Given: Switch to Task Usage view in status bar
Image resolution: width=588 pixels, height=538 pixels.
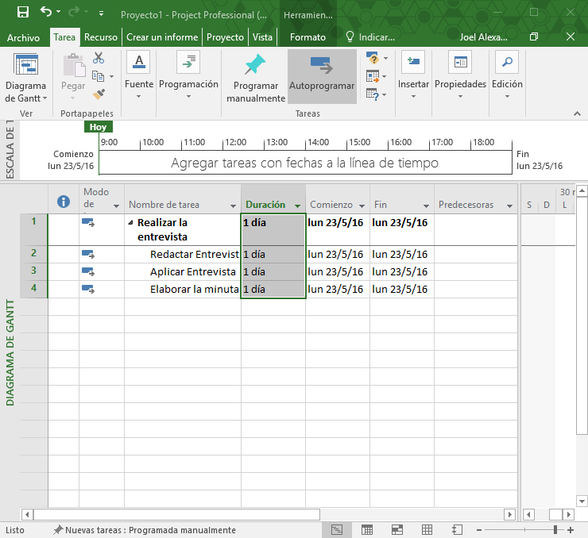Looking at the screenshot, I should click(x=367, y=530).
